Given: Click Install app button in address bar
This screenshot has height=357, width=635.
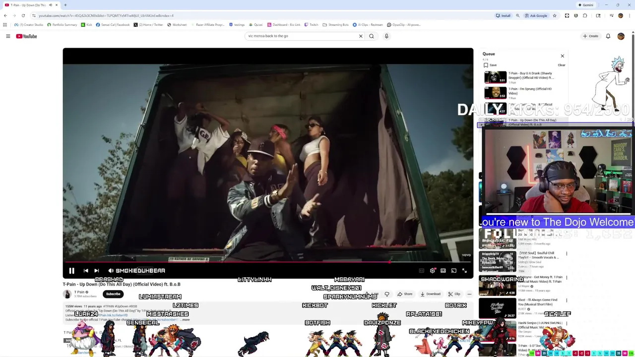Looking at the screenshot, I should [x=503, y=15].
